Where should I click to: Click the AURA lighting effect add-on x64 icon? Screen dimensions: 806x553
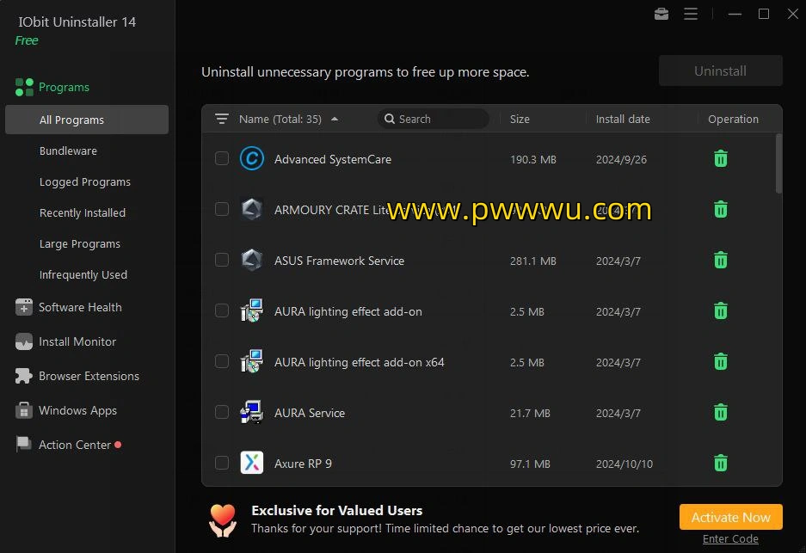252,361
